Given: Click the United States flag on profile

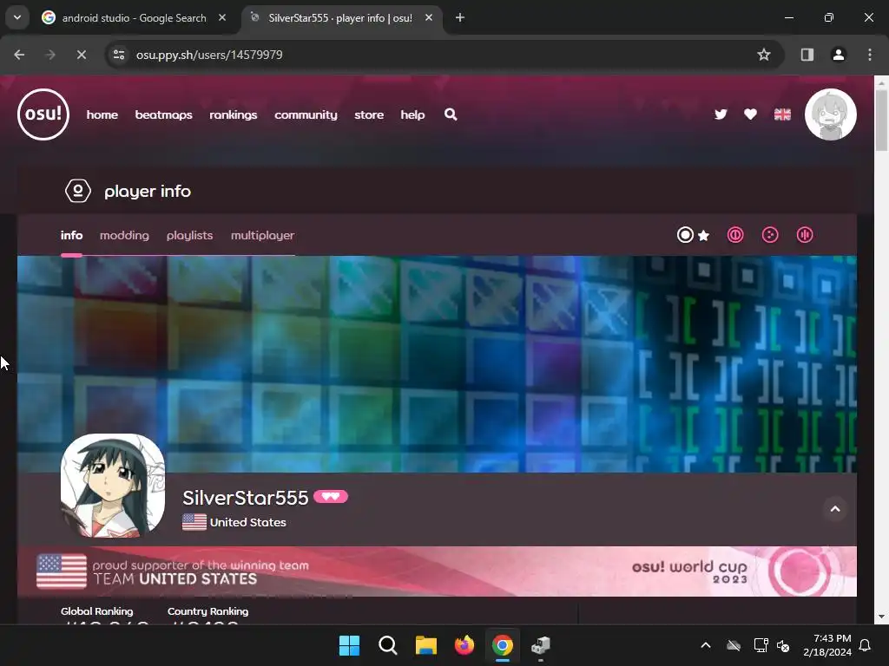Looking at the screenshot, I should pyautogui.click(x=194, y=521).
